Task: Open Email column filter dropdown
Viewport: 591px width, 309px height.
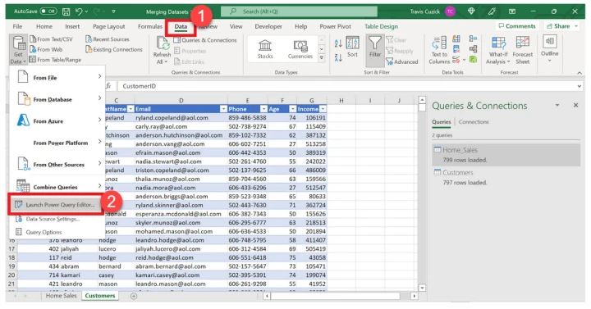Action: point(223,109)
